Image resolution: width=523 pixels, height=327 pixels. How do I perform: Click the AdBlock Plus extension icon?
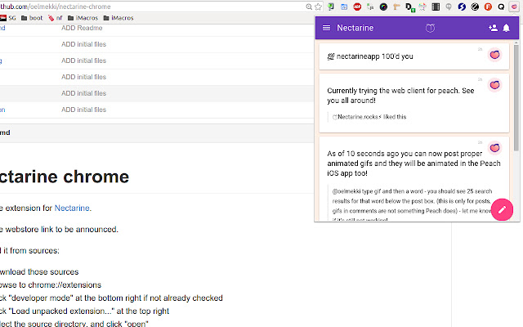tap(357, 7)
